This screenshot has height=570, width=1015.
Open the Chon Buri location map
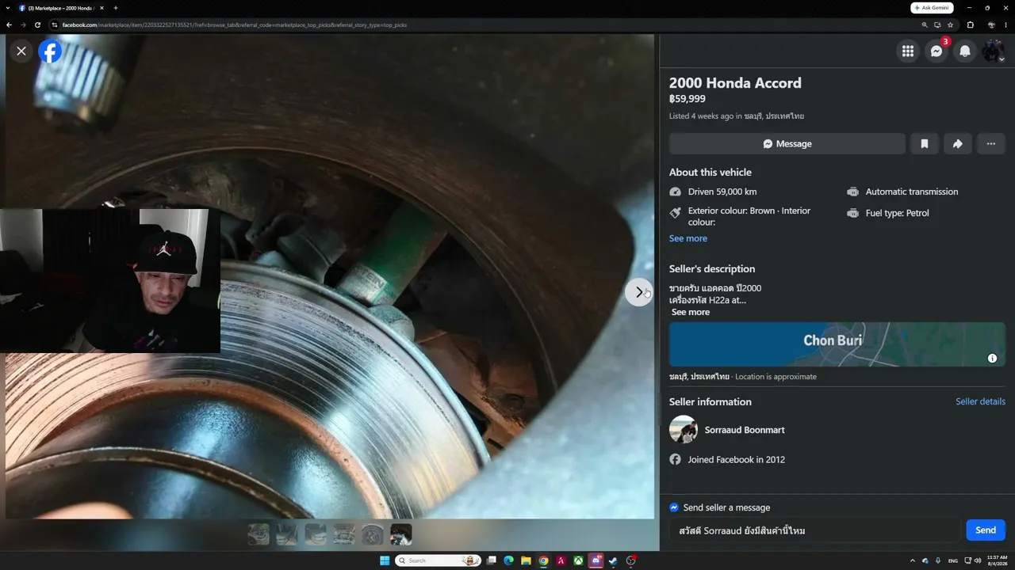pyautogui.click(x=837, y=344)
